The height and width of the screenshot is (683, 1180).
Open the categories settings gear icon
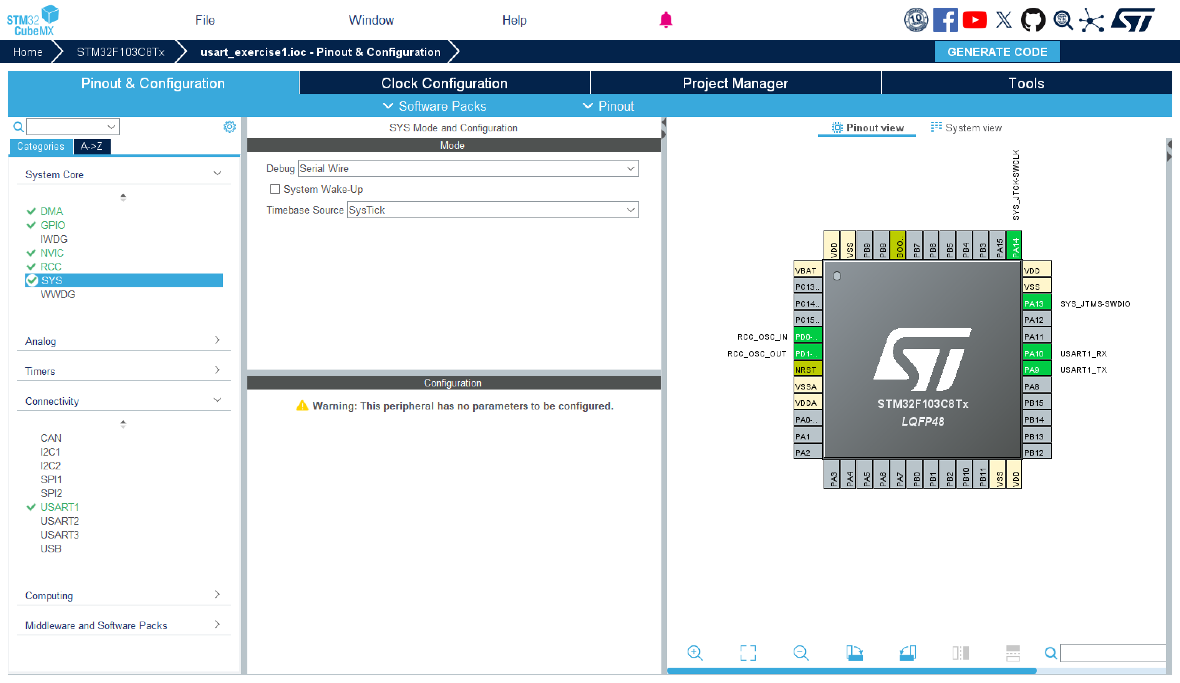(229, 127)
